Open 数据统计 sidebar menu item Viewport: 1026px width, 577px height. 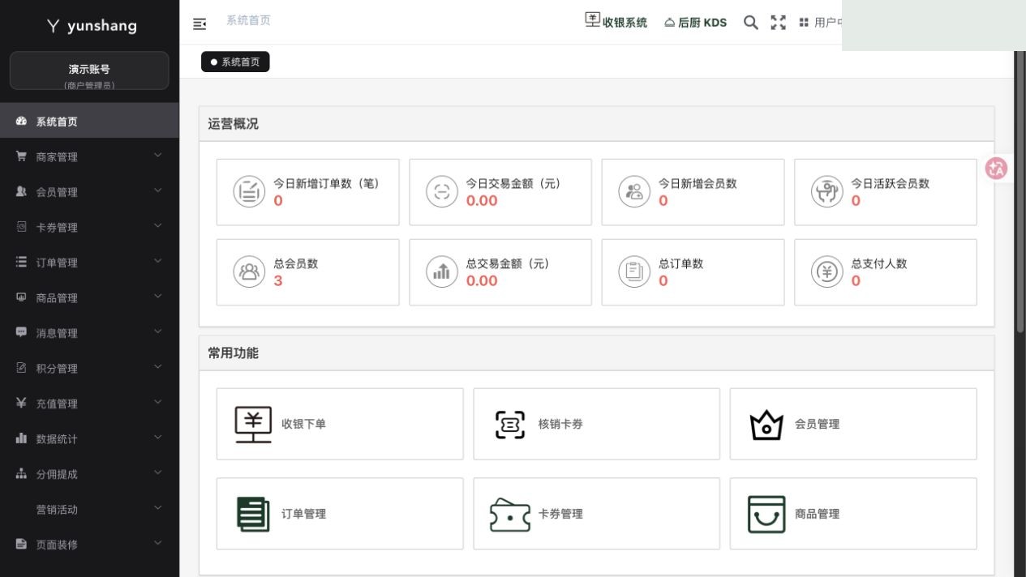coord(89,438)
